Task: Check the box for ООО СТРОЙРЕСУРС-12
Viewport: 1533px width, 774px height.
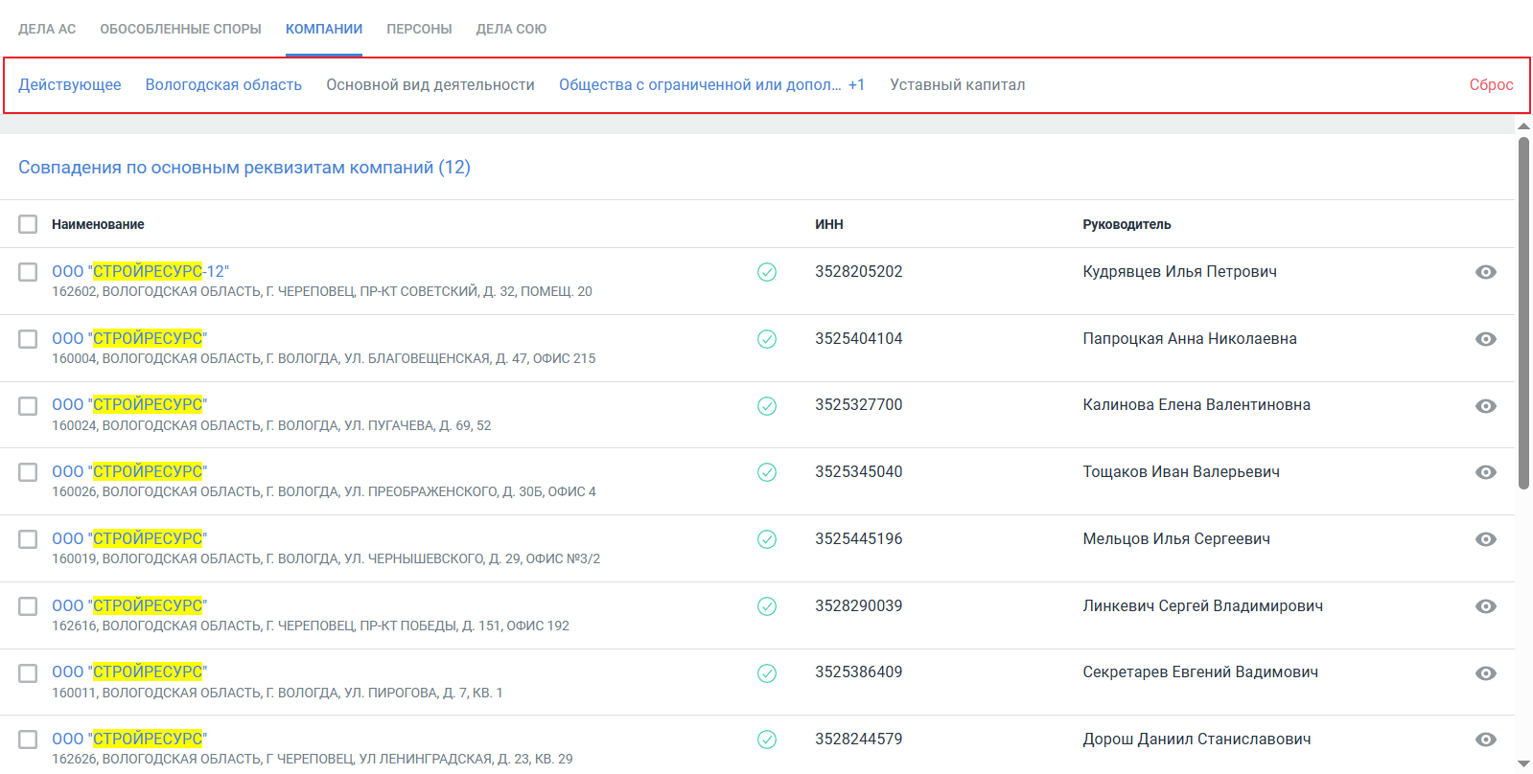Action: point(28,272)
